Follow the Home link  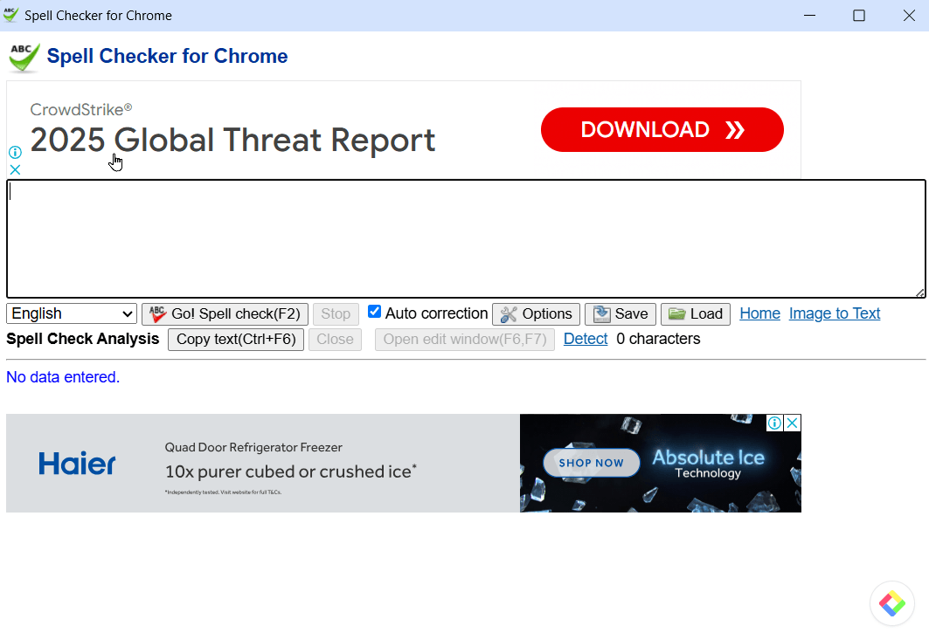pos(760,313)
